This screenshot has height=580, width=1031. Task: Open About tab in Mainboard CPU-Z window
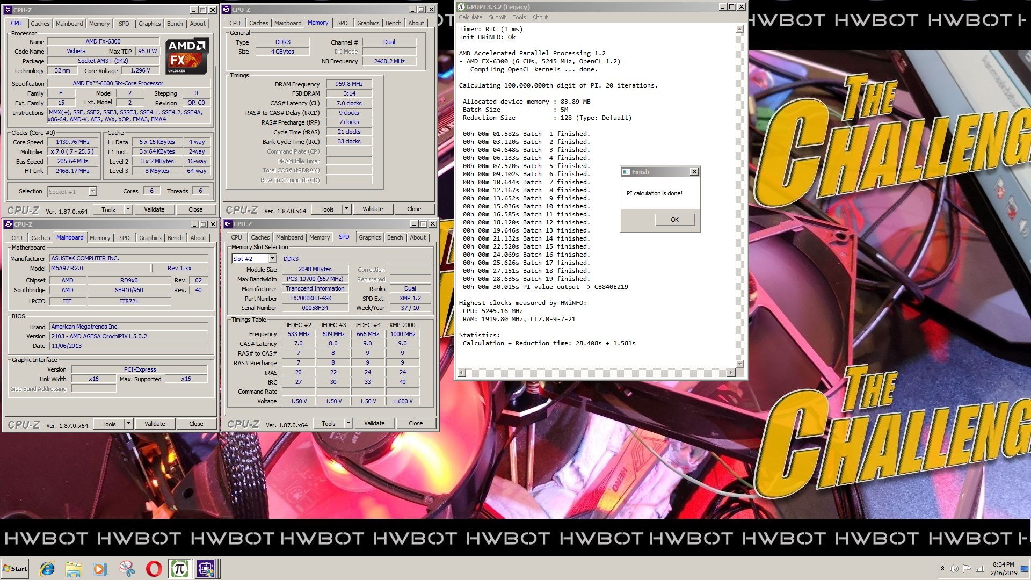coord(198,238)
